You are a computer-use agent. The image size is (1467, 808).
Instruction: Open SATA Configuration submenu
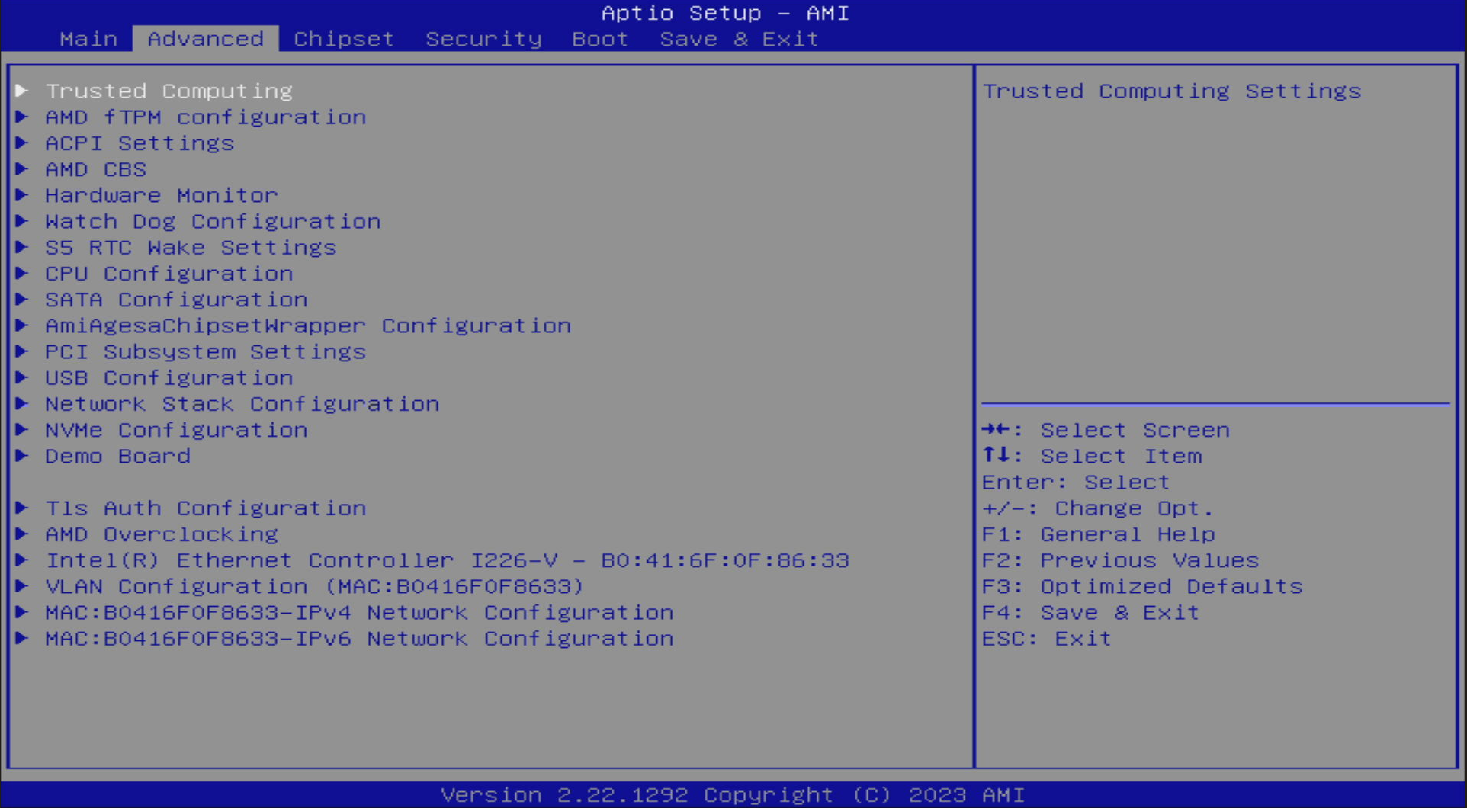[x=176, y=300]
